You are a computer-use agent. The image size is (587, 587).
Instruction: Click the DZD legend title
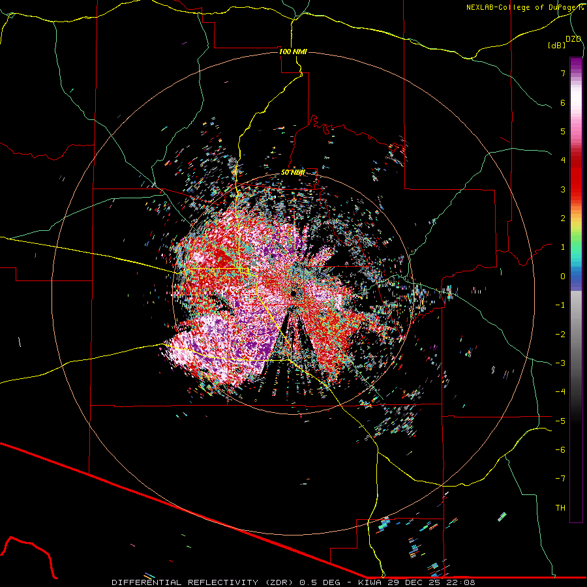[573, 39]
